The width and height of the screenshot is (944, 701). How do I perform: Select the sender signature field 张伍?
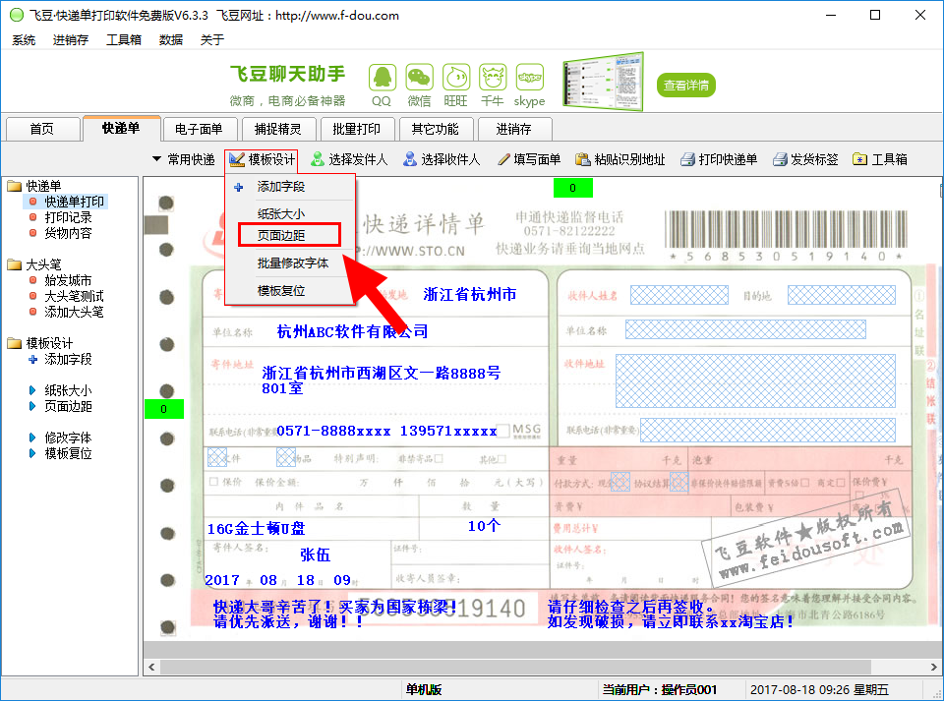tap(315, 555)
